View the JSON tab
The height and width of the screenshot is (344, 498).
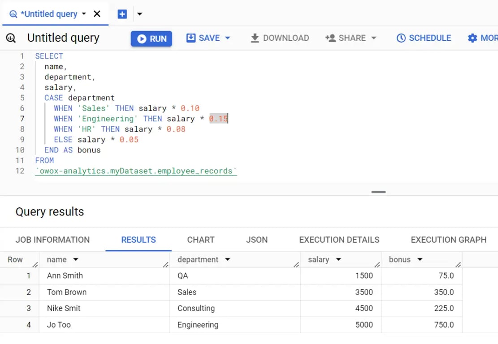pos(257,240)
